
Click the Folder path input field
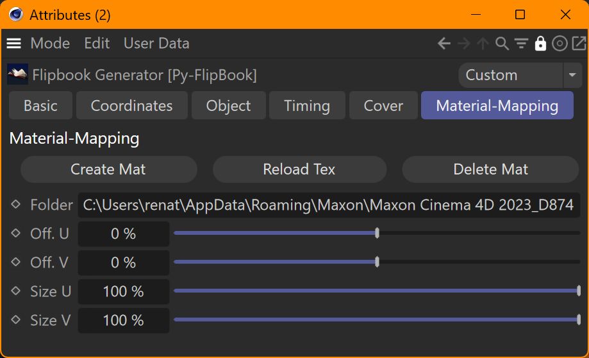pyautogui.click(x=329, y=205)
